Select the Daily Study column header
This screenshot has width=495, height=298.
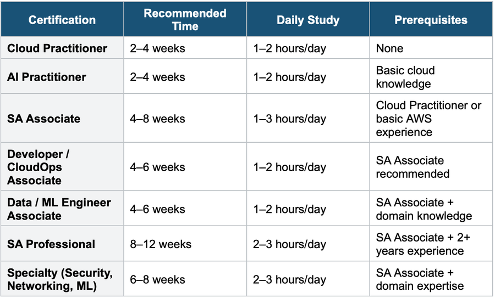[308, 20]
